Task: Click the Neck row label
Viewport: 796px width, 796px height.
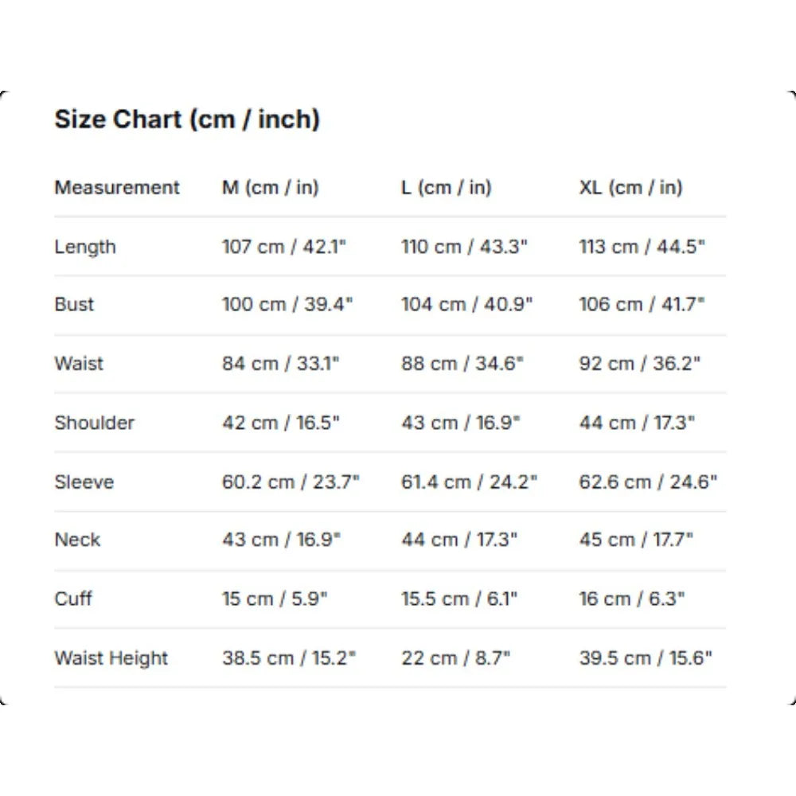Action: [x=77, y=540]
